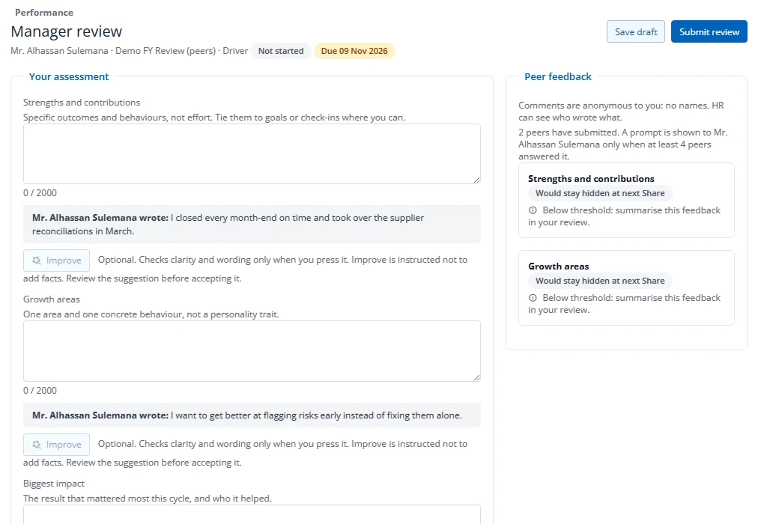Viewport: 764px width, 524px height.
Task: Click Improve button under Growth areas self-comment
Action: pos(56,445)
